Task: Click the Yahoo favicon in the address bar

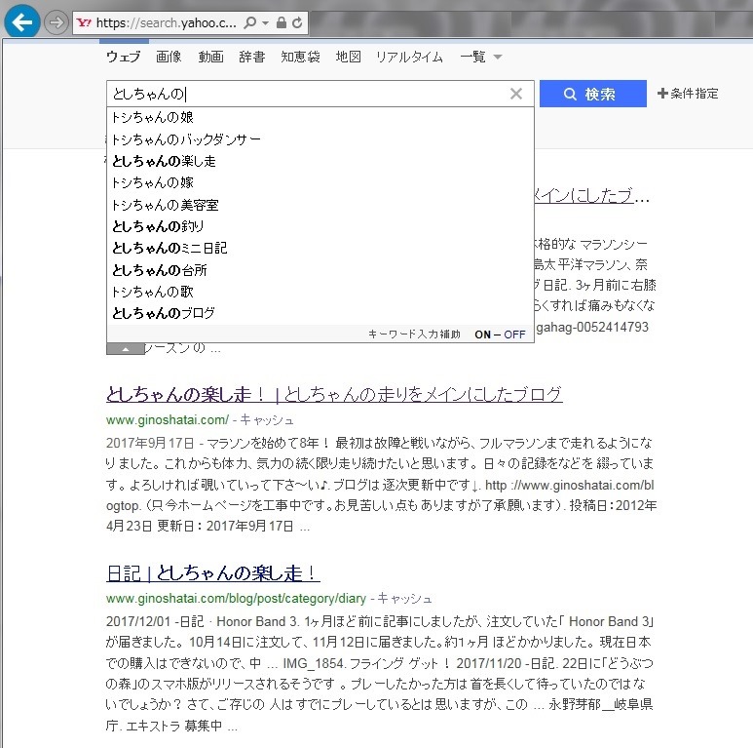Action: [84, 22]
